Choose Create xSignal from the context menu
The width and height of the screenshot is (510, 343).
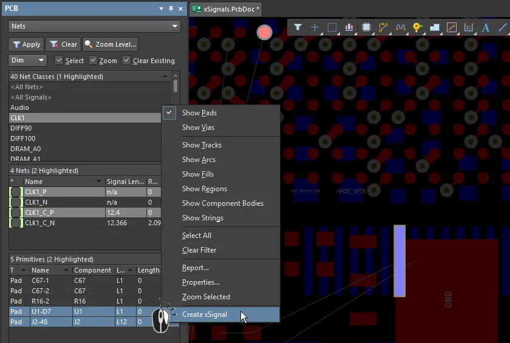(x=205, y=314)
